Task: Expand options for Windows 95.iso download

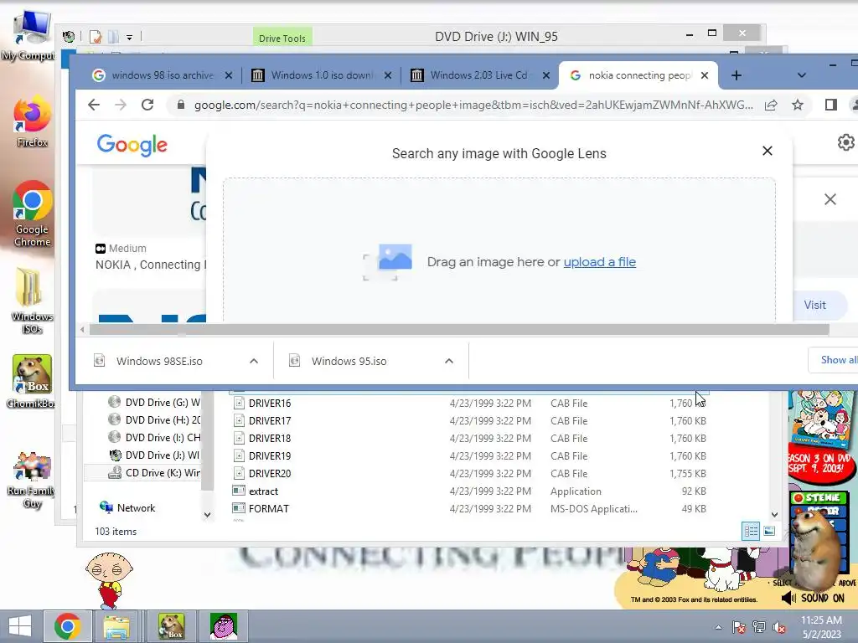Action: pos(449,361)
